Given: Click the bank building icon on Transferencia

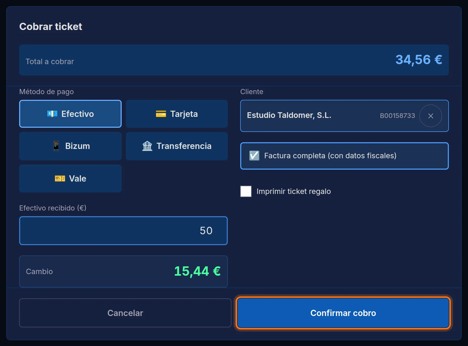Looking at the screenshot, I should [x=147, y=146].
